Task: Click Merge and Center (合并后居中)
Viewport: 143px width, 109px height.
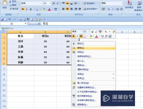Action: [x=90, y=9]
